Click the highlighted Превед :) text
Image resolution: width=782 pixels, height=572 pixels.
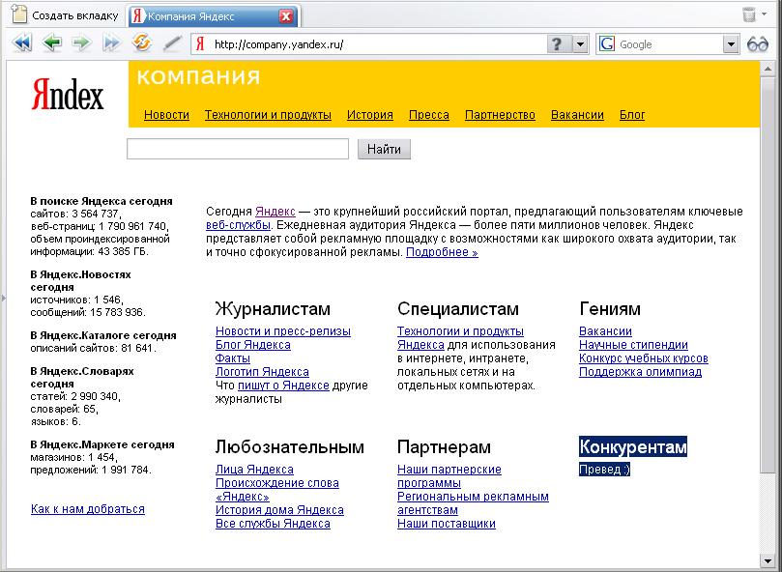coord(604,470)
